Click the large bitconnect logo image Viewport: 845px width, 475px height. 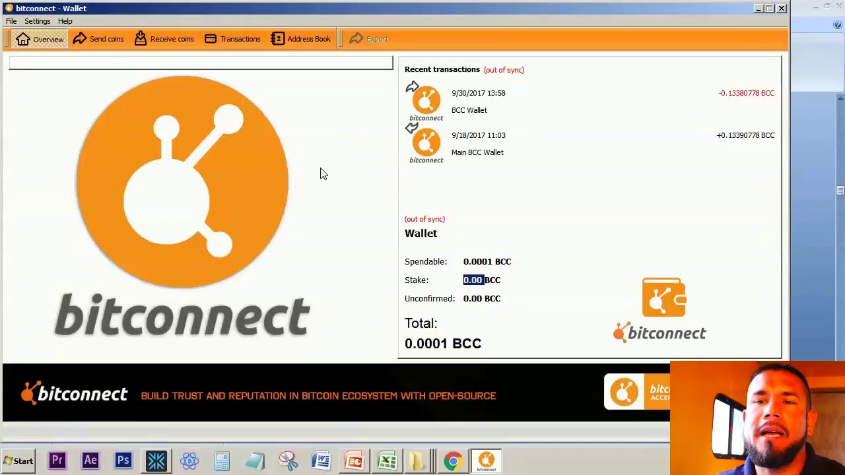point(182,206)
